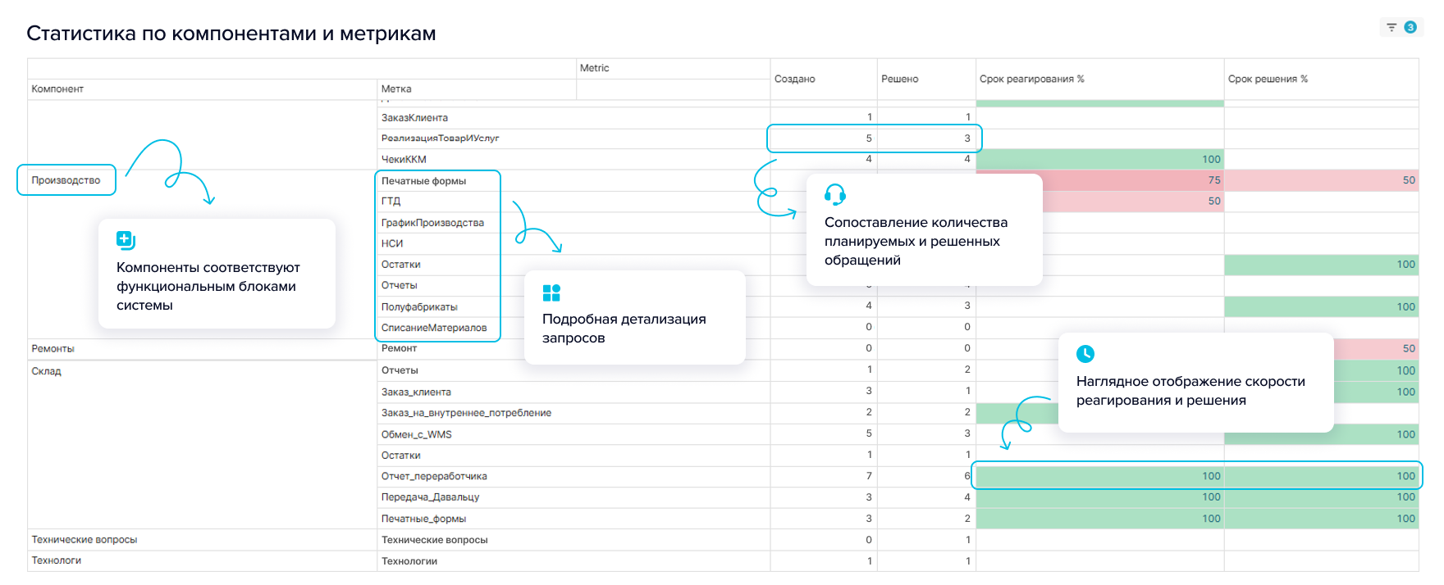Screen dimensions: 1444x585
Task: Select the Ремонты component cell
Action: [x=53, y=348]
